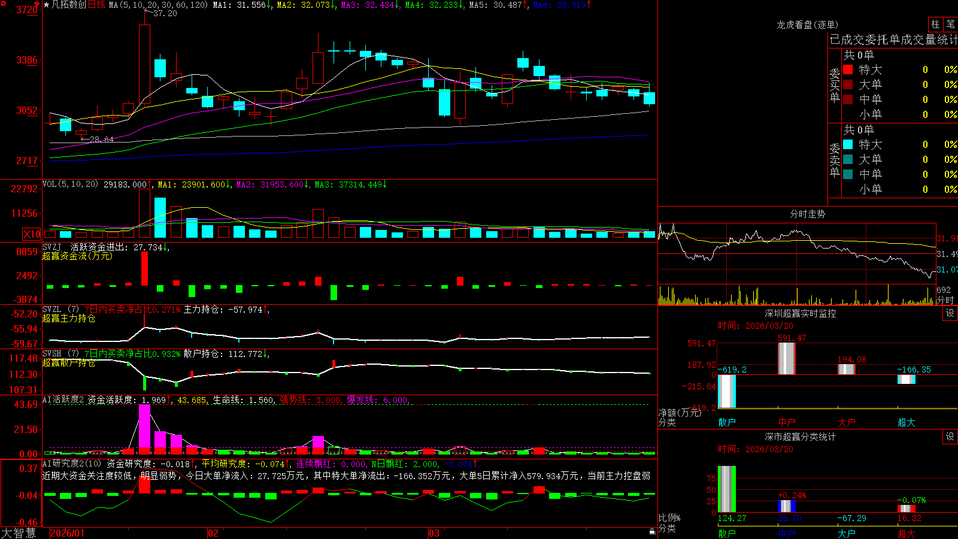Click the 29183.000 volume value
The width and height of the screenshot is (958, 539).
point(125,184)
